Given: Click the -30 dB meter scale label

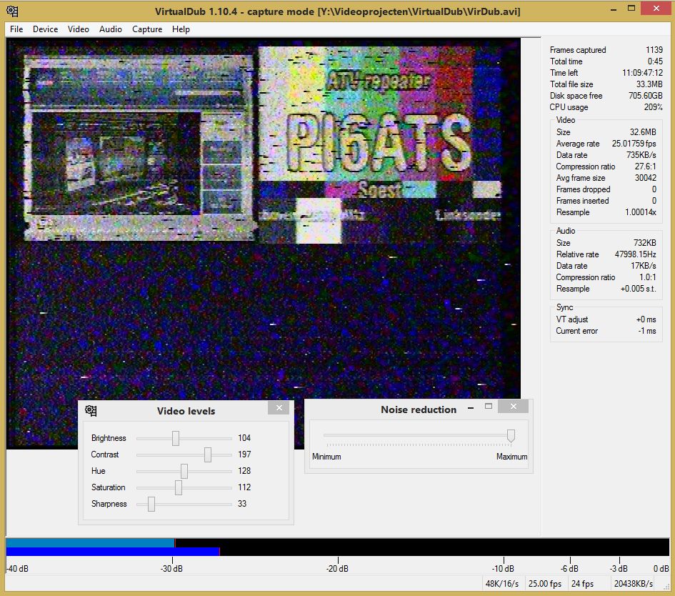Looking at the screenshot, I should [171, 569].
